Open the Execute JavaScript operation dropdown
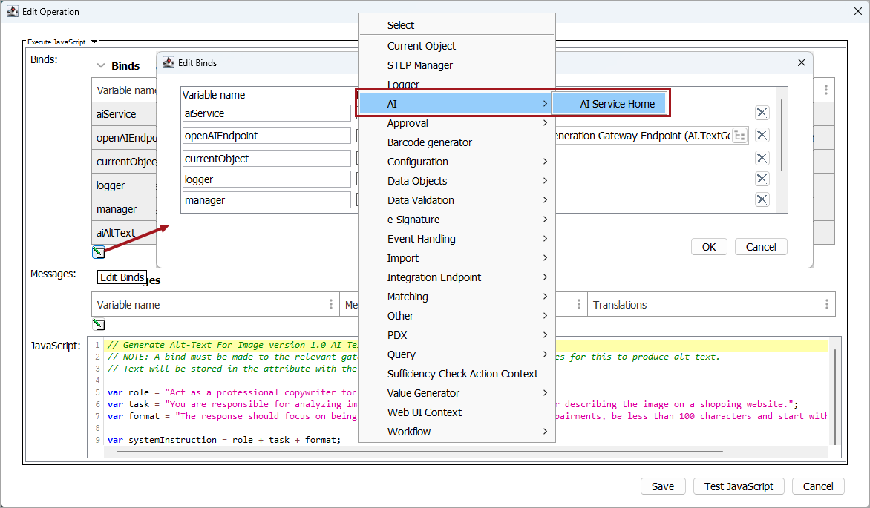This screenshot has height=508, width=870. click(94, 42)
